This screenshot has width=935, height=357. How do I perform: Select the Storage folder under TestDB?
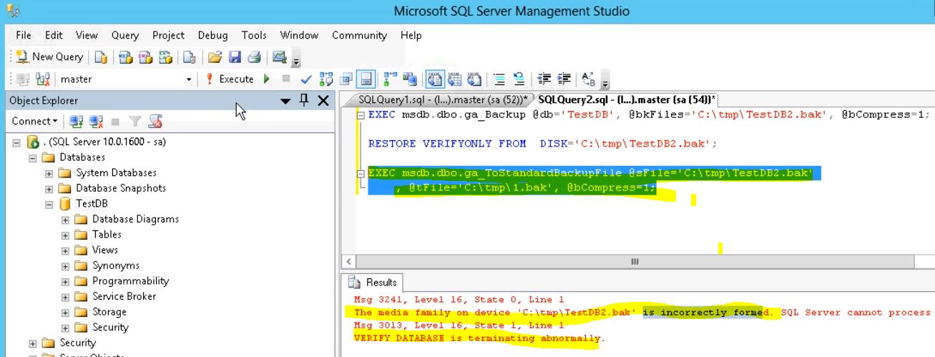(109, 312)
